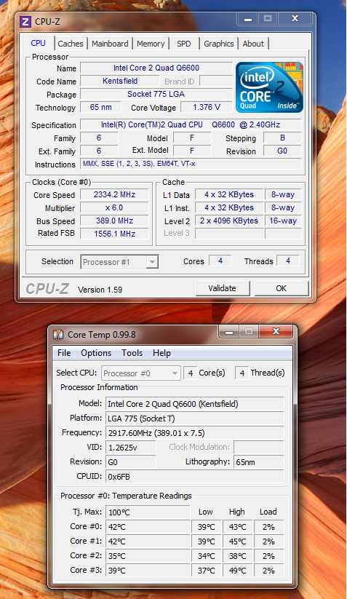Open the File menu in Core Temp
The height and width of the screenshot is (599, 347).
(x=64, y=353)
